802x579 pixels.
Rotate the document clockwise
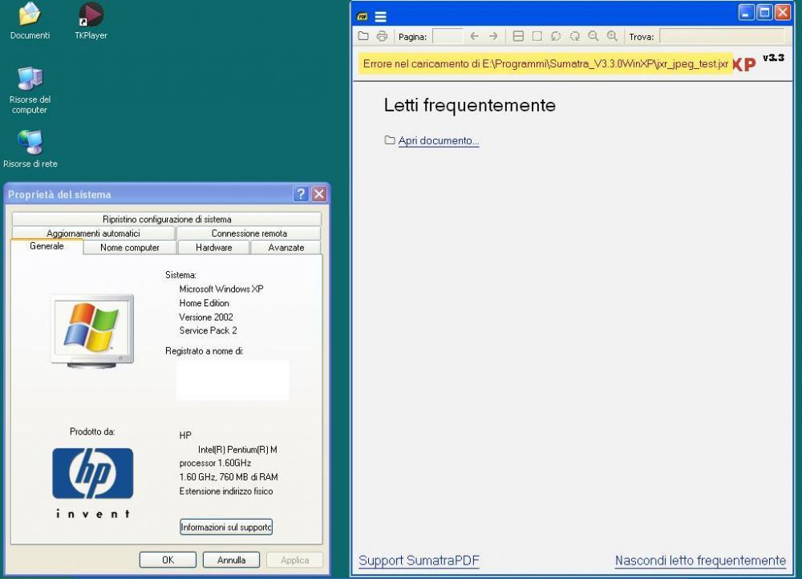[x=574, y=36]
